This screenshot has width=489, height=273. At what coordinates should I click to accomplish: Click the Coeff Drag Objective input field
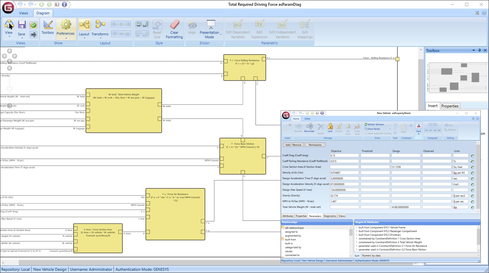344,155
